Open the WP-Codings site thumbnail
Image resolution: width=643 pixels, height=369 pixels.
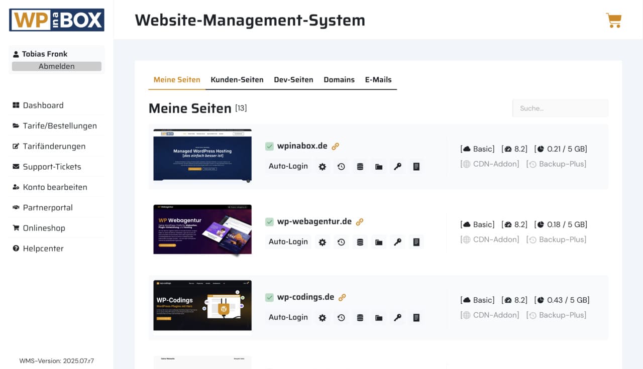click(x=202, y=305)
